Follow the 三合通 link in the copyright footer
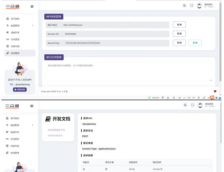Viewport: 224px width, 172px height. (64, 92)
